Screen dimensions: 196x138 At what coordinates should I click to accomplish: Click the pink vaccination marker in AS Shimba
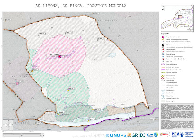[x=17, y=83]
